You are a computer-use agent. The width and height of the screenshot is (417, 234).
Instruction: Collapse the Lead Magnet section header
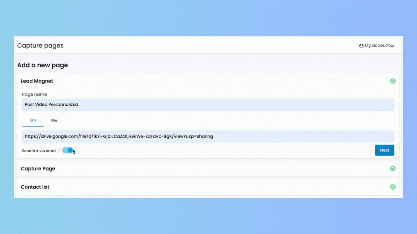37,81
